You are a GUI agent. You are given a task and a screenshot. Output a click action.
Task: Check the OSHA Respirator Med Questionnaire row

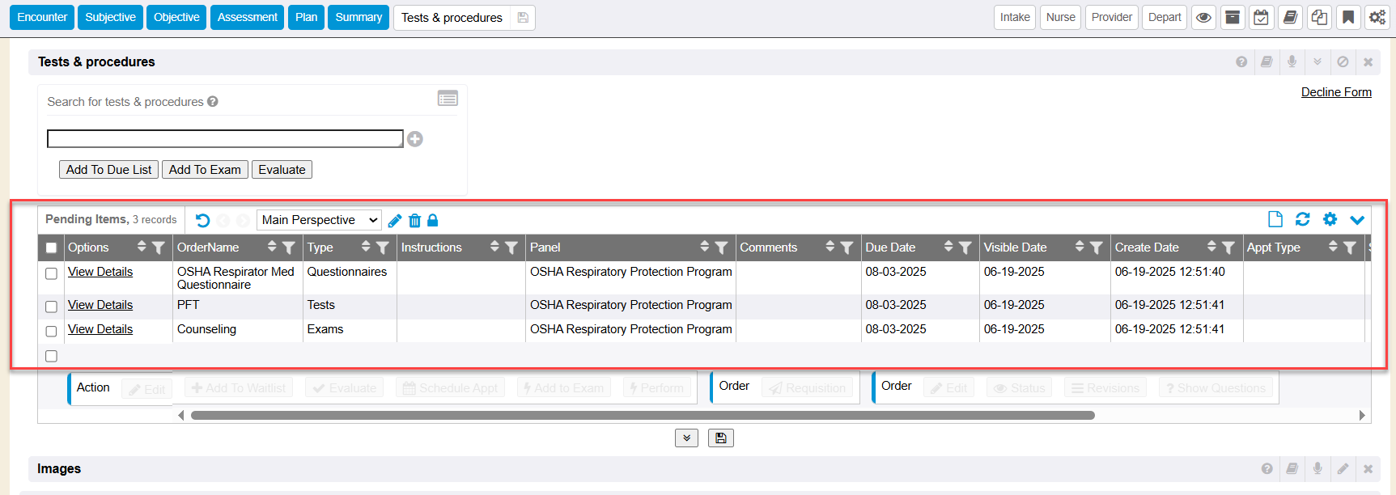pos(51,274)
